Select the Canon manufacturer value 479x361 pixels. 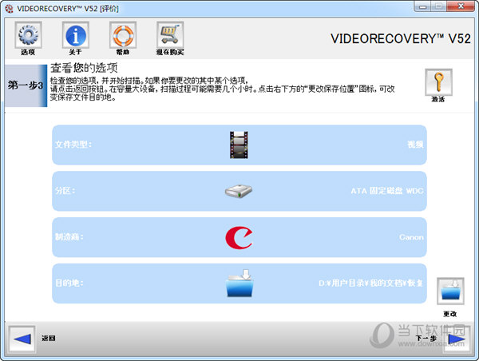pyautogui.click(x=411, y=237)
